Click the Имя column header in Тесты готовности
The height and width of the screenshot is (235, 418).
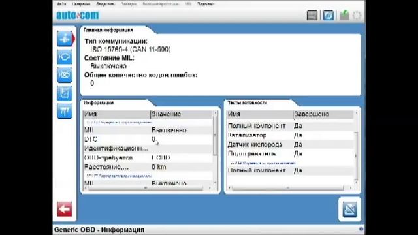[260, 114]
